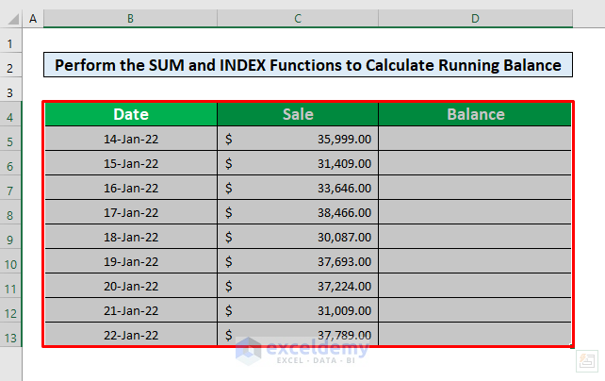This screenshot has height=381, width=605.
Task: Select the 22-Jan-22 date cell
Action: pyautogui.click(x=130, y=335)
